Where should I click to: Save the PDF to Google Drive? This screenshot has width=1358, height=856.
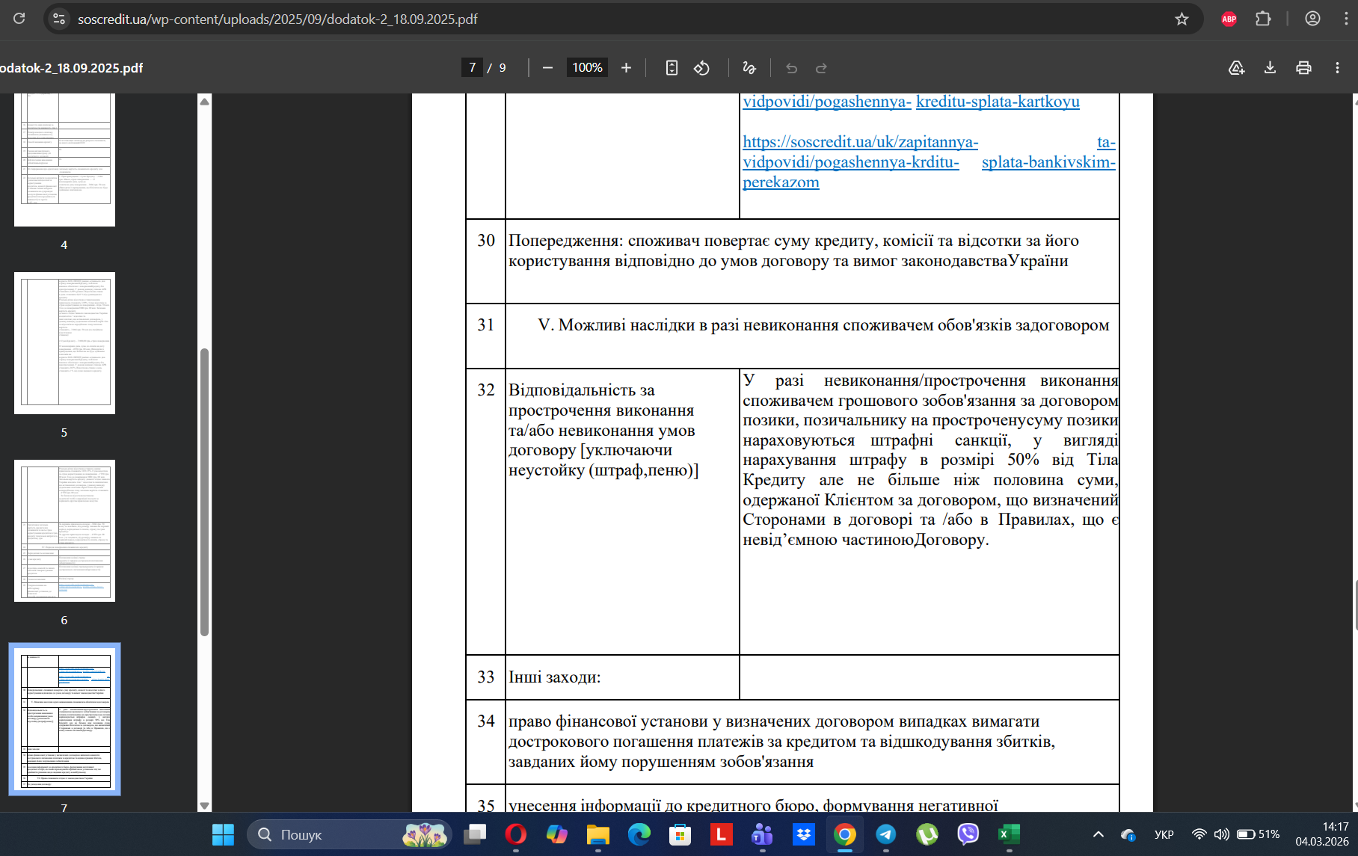[x=1236, y=68]
